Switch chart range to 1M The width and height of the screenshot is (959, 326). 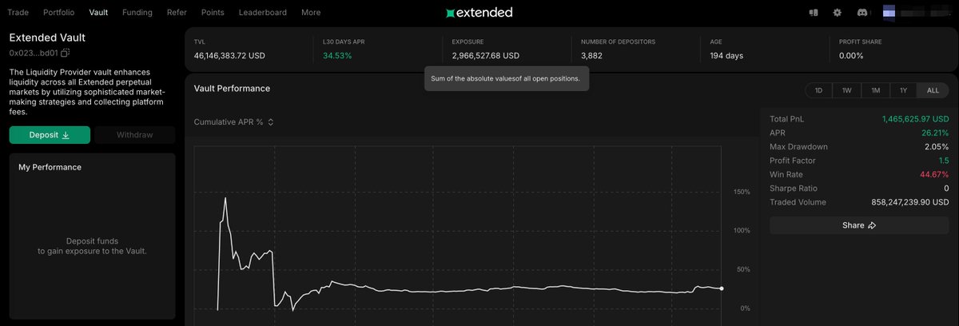(x=875, y=90)
